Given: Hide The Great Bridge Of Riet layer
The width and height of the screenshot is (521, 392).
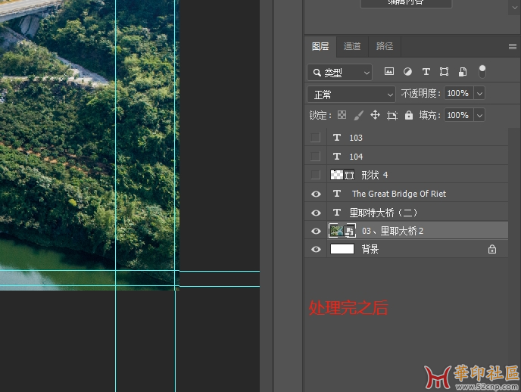Looking at the screenshot, I should coord(316,194).
